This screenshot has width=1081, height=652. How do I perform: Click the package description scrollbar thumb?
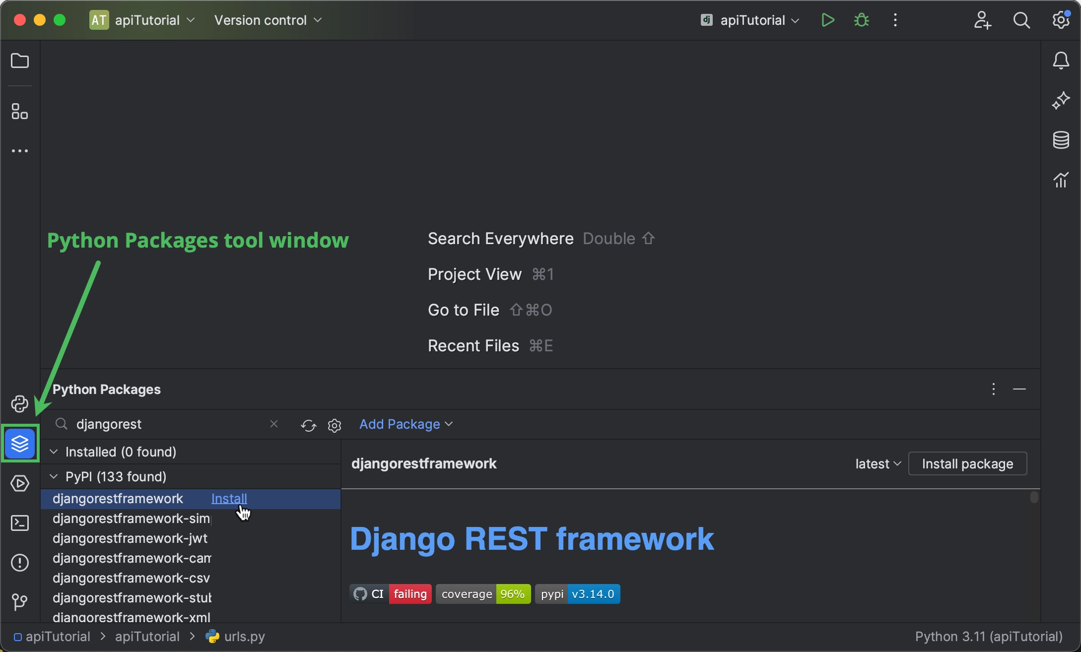pos(1034,497)
